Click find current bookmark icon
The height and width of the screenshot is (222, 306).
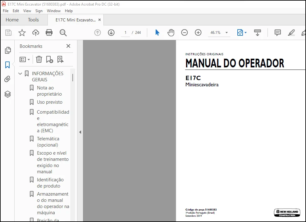60,59
